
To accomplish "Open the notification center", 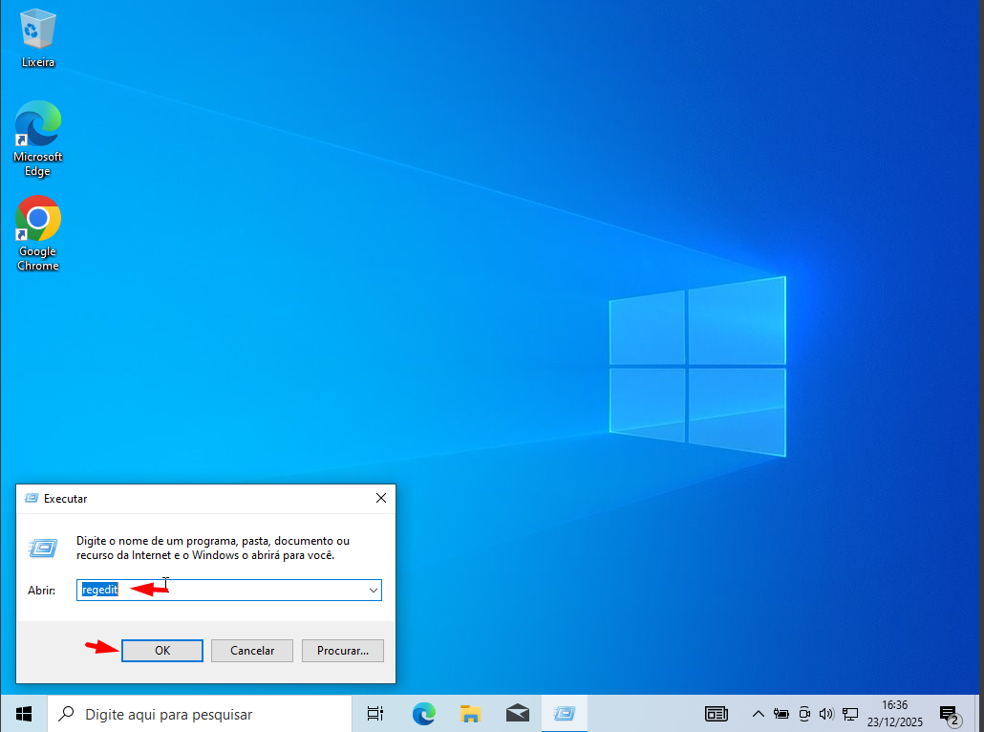I will 950,714.
